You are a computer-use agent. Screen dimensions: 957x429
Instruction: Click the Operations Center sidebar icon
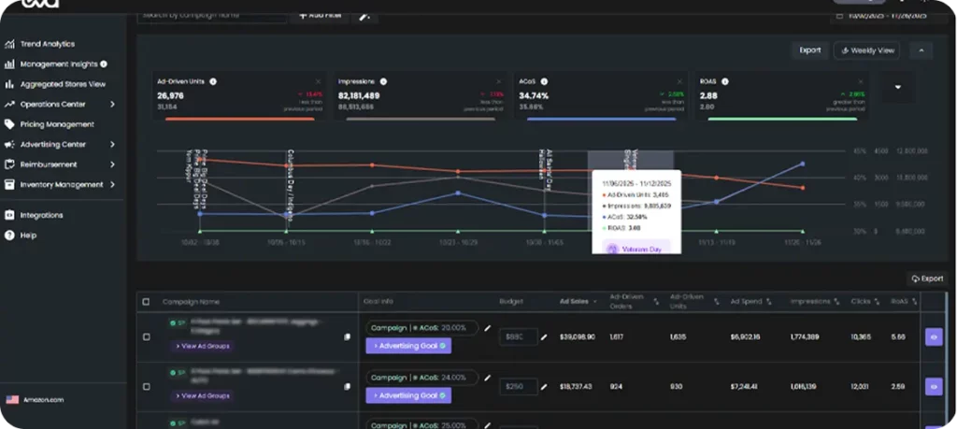[9, 105]
